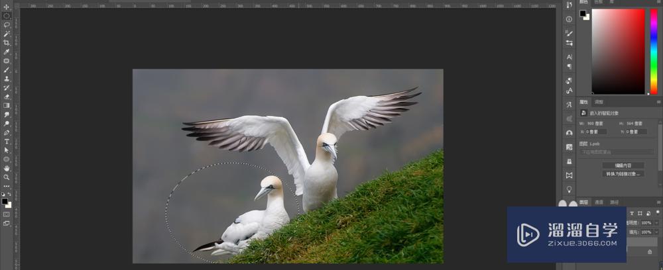Select the Move tool
The image size is (663, 270).
(x=7, y=7)
